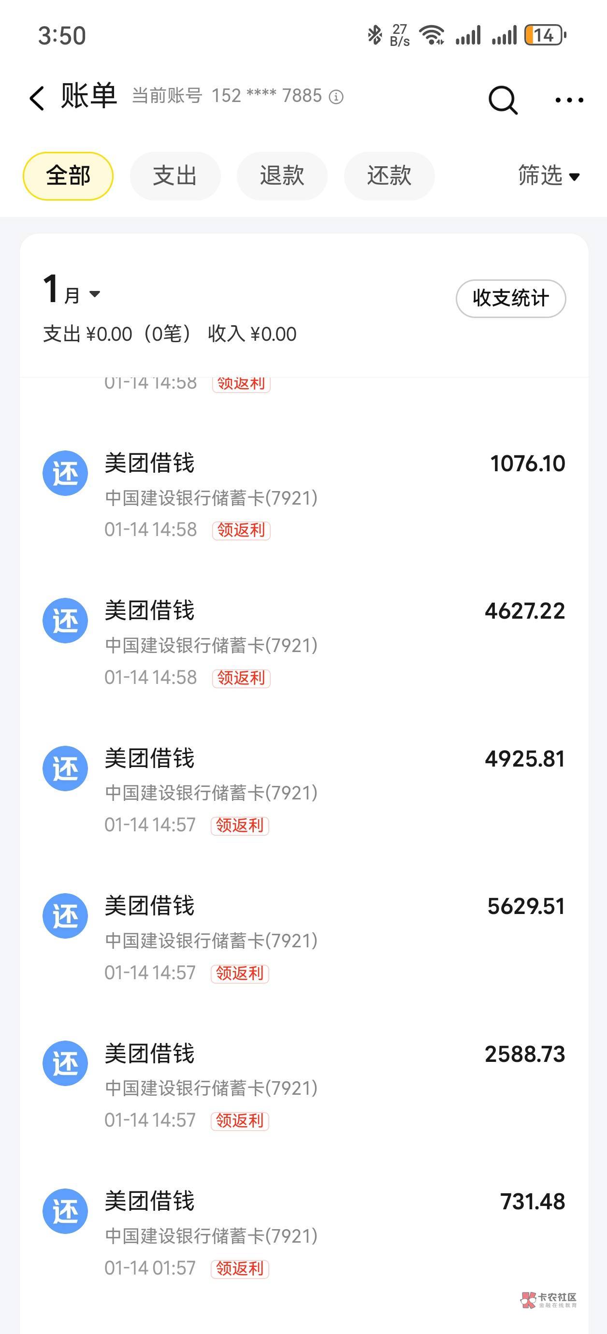Tap the account info circle icon
Screen dimensions: 607x1334
tap(336, 97)
